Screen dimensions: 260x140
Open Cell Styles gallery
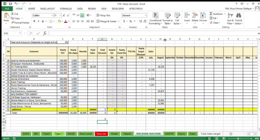(x=177, y=19)
